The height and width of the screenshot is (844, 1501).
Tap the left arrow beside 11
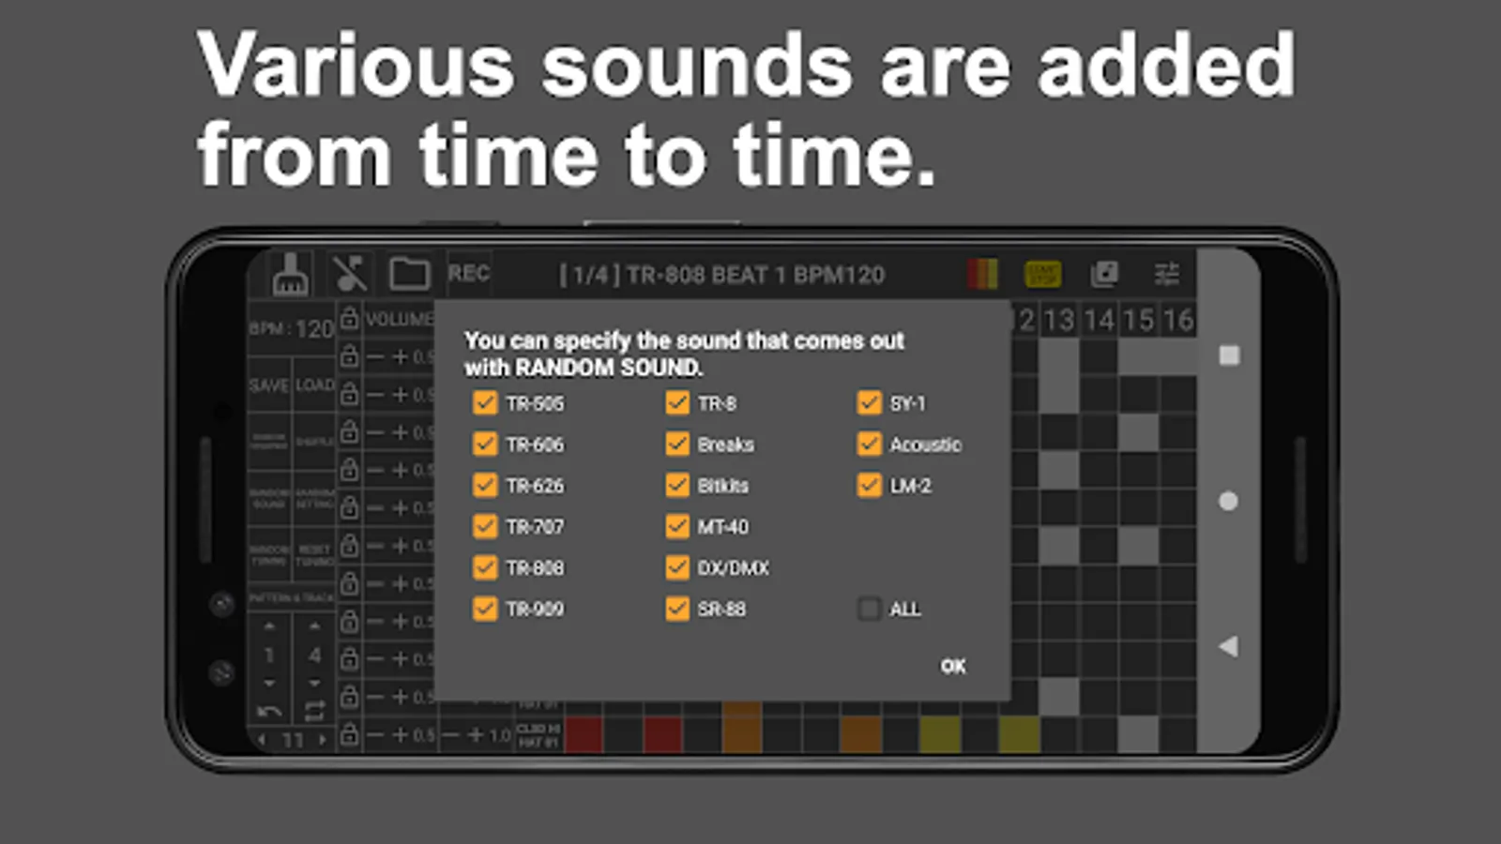[x=262, y=740]
